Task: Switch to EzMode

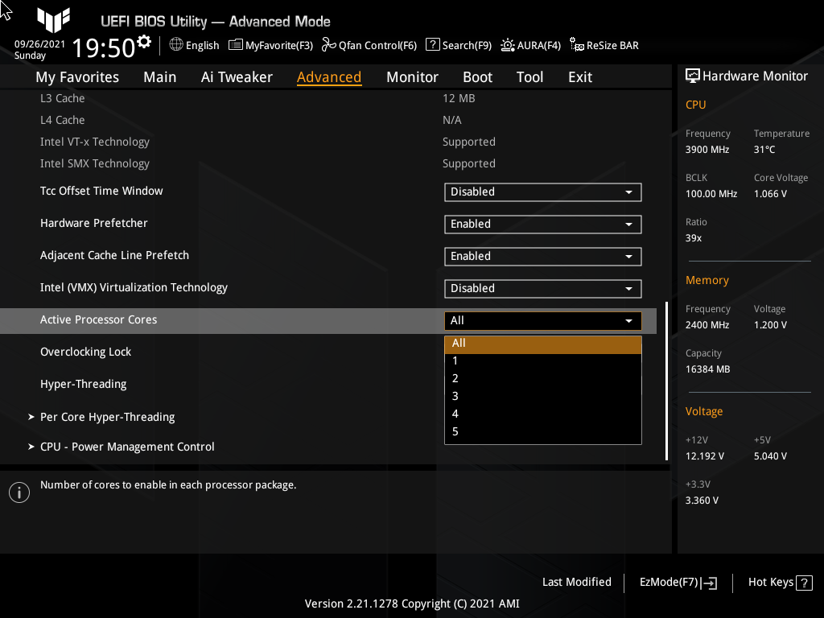Action: (x=677, y=582)
